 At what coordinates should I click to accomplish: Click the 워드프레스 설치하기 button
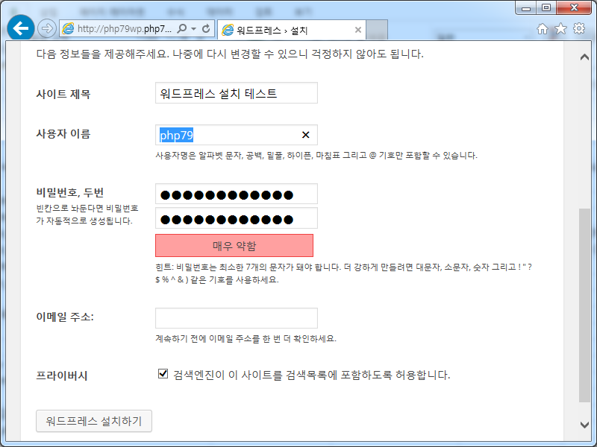[x=94, y=421]
